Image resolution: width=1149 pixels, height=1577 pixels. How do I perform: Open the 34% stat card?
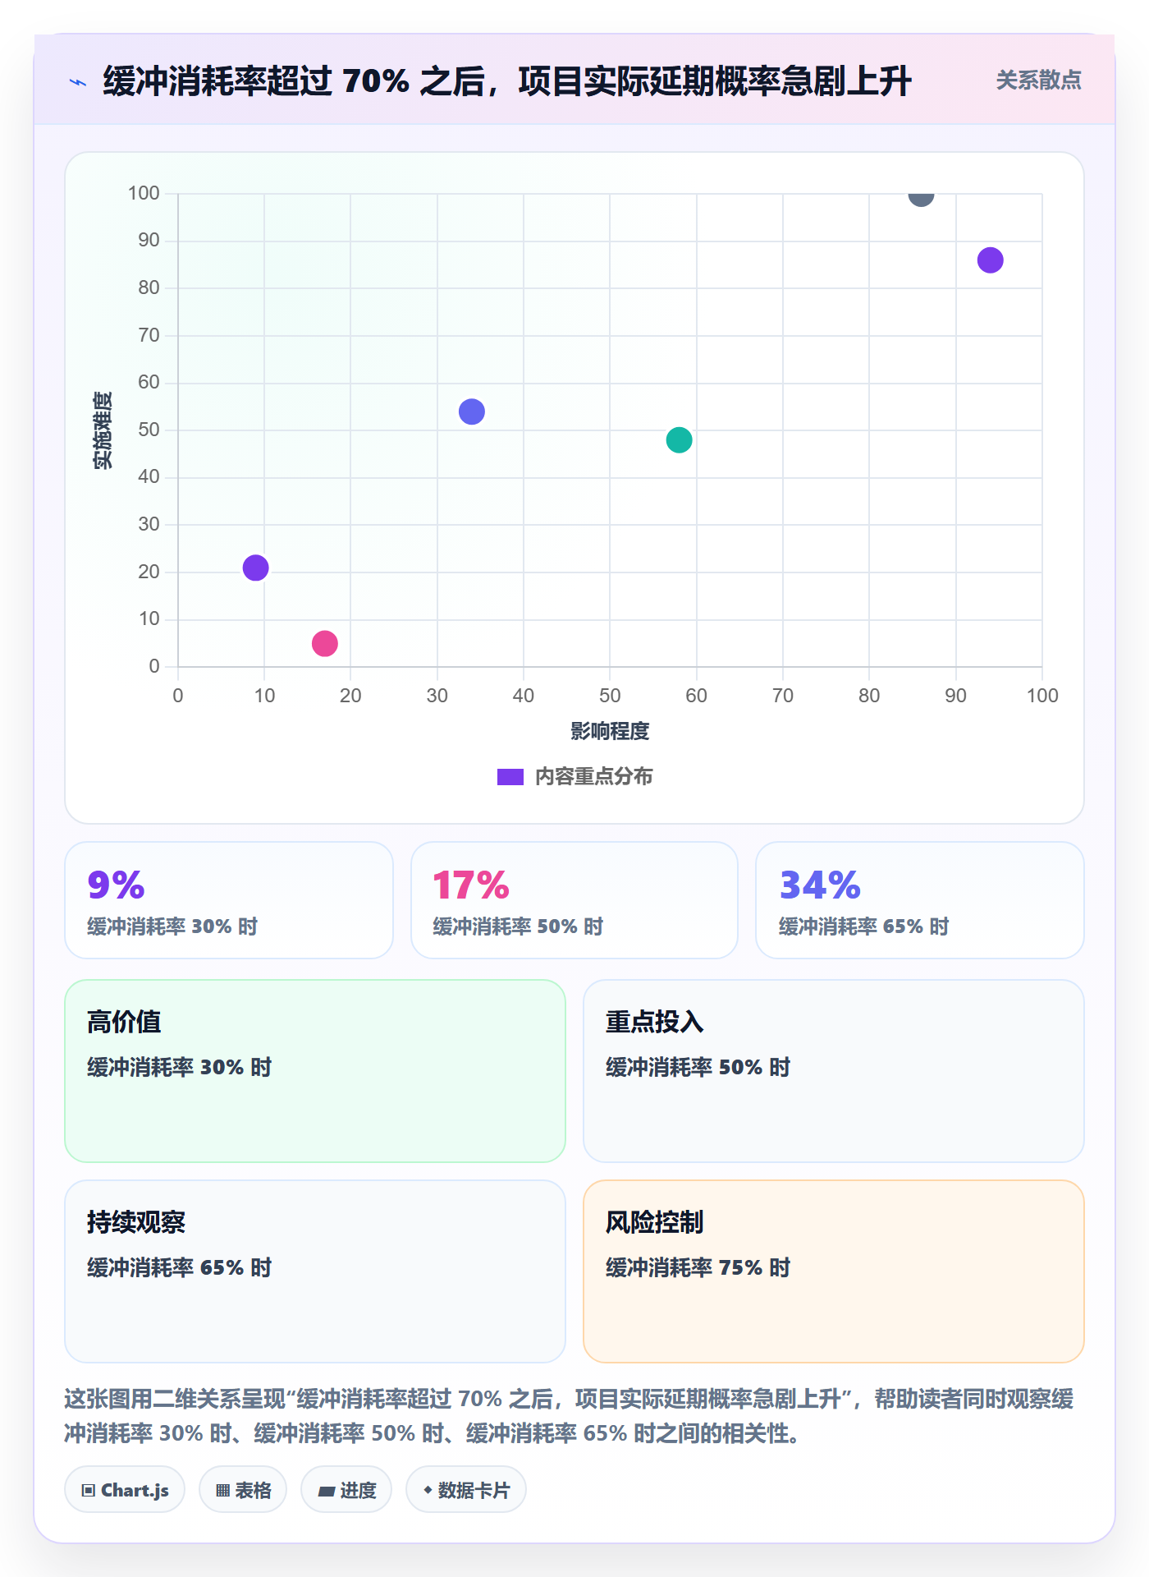click(x=920, y=900)
